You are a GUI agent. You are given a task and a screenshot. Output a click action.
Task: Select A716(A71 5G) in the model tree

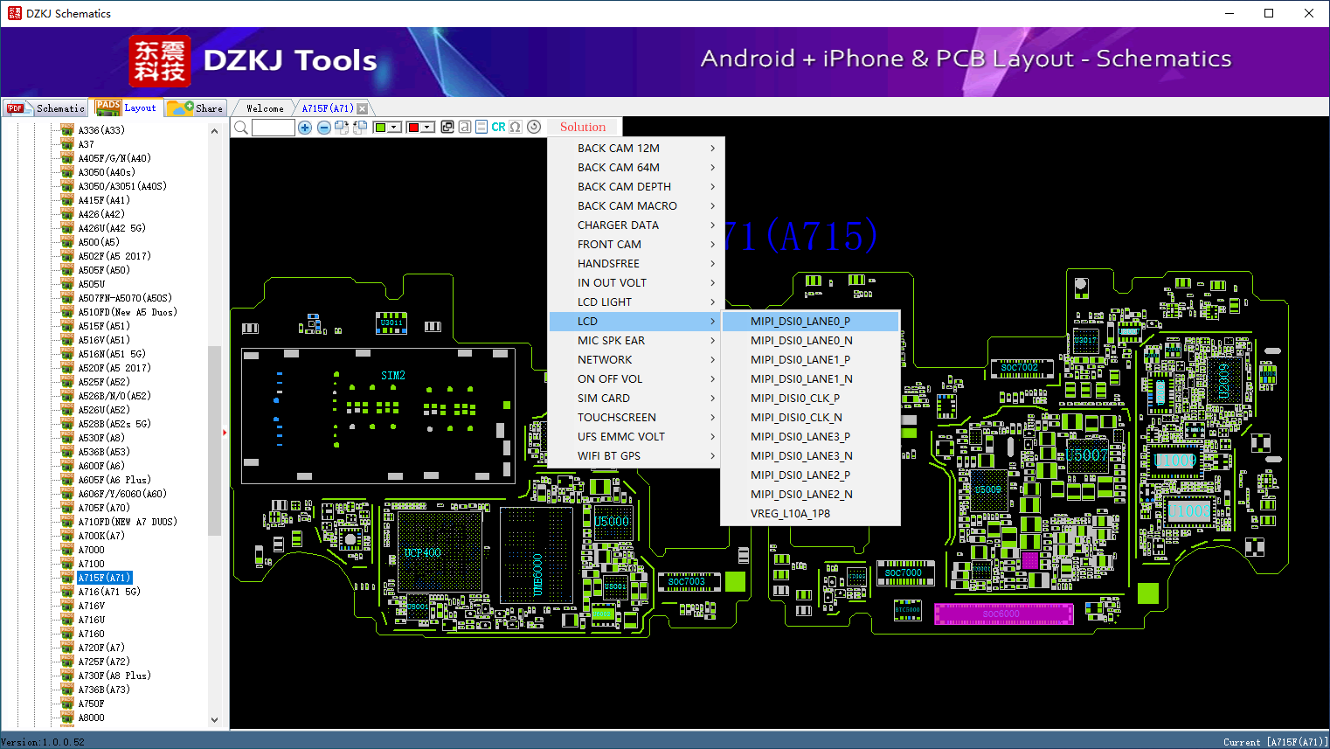tap(109, 592)
